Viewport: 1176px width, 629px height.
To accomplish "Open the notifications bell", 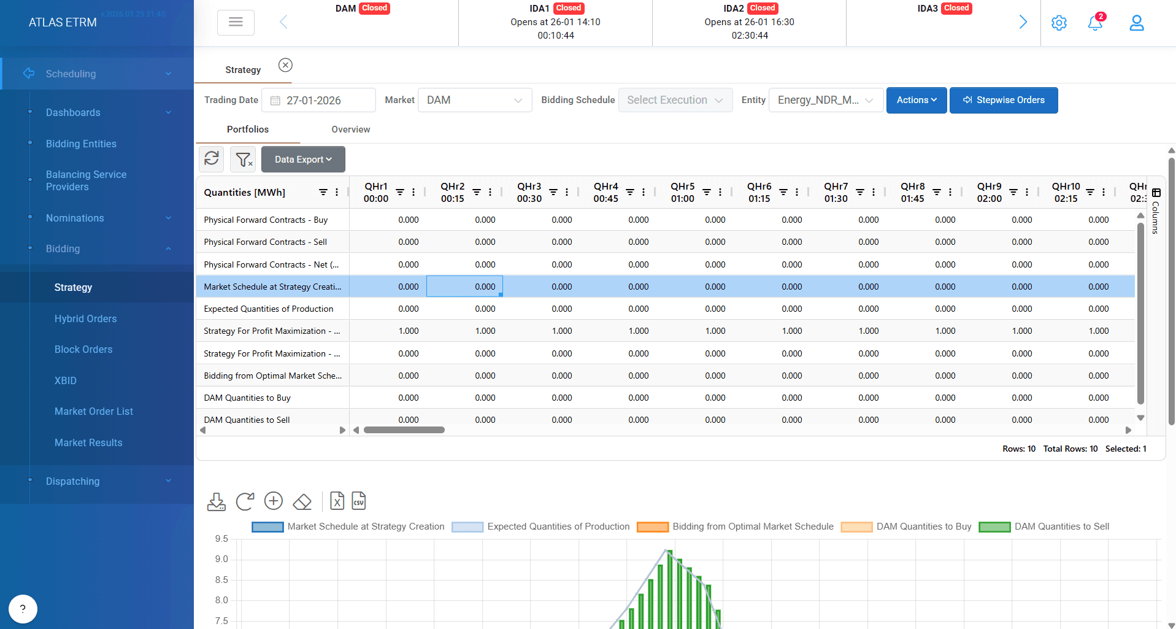I will [1095, 23].
